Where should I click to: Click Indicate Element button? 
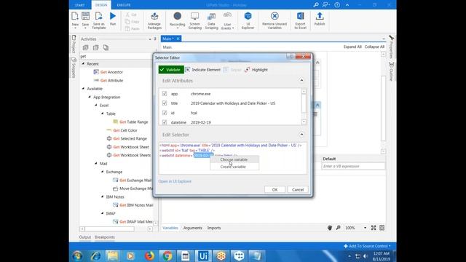tap(203, 70)
